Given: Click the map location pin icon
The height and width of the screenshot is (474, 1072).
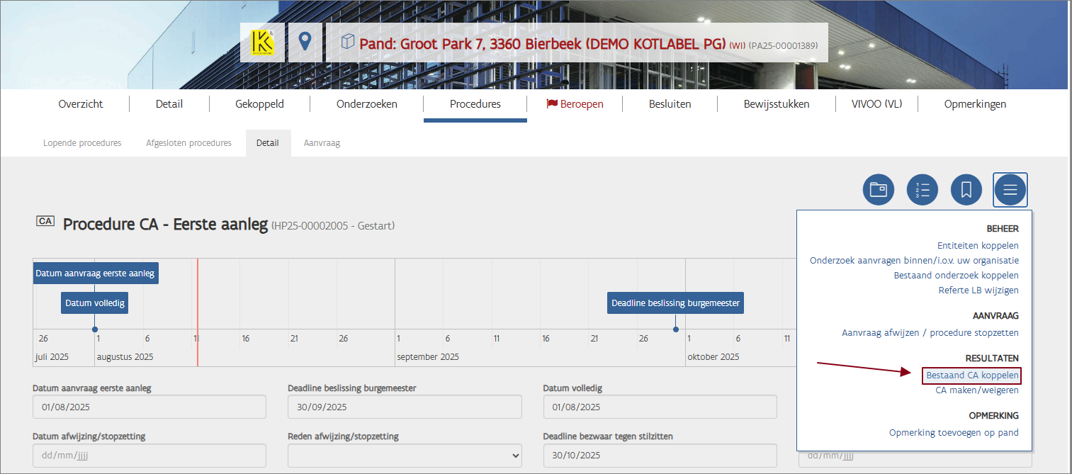Looking at the screenshot, I should (305, 43).
